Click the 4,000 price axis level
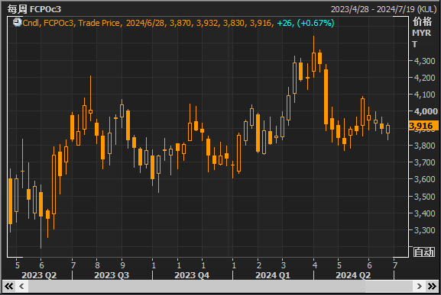The height and width of the screenshot is (295, 441). click(426, 111)
